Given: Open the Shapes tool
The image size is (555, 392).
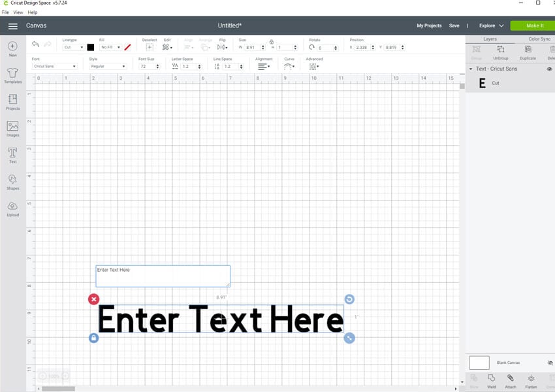Looking at the screenshot, I should [13, 182].
